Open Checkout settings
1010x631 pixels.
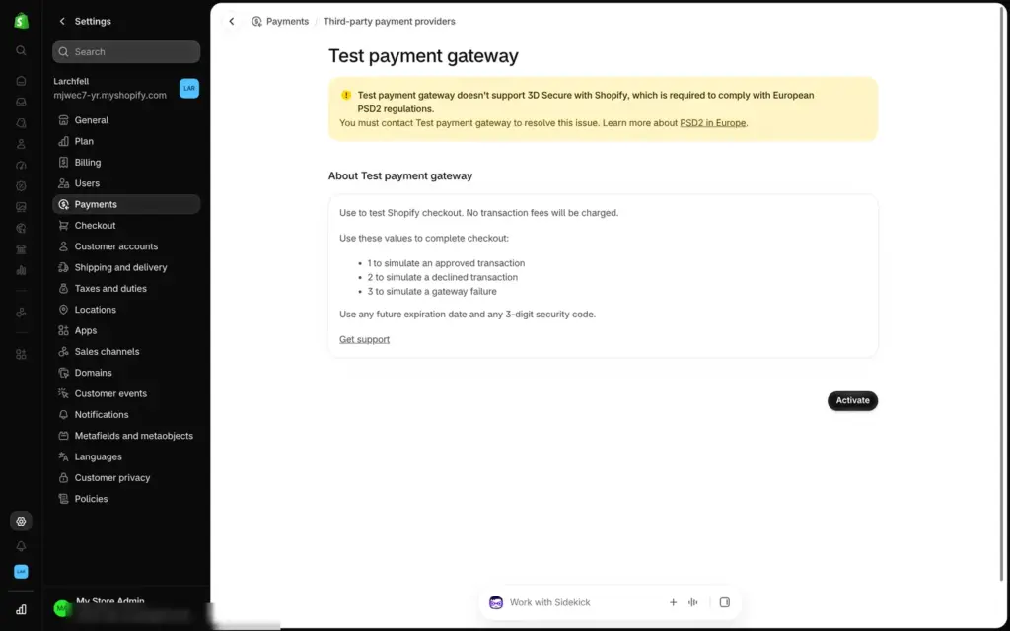click(x=126, y=226)
